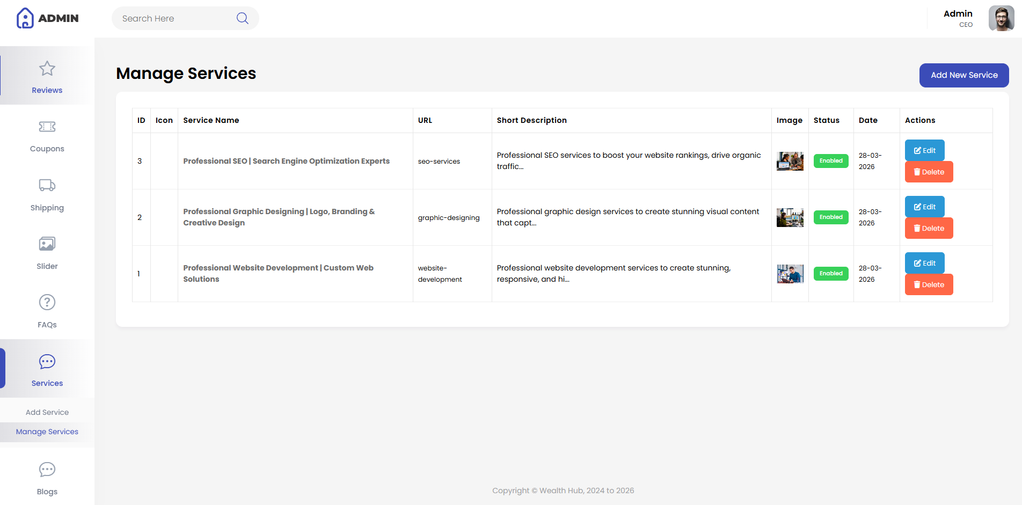Screen dimensions: 1022x505
Task: Toggle Enabled status of Website Development service
Action: pyautogui.click(x=831, y=274)
